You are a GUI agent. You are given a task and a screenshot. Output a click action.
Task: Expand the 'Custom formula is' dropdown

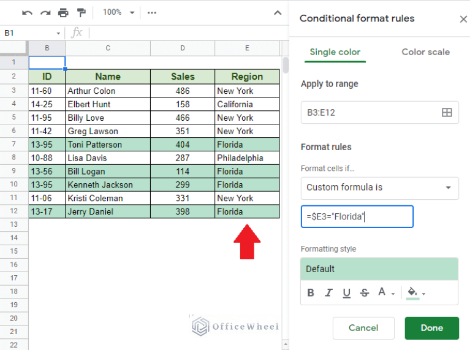[379, 188]
